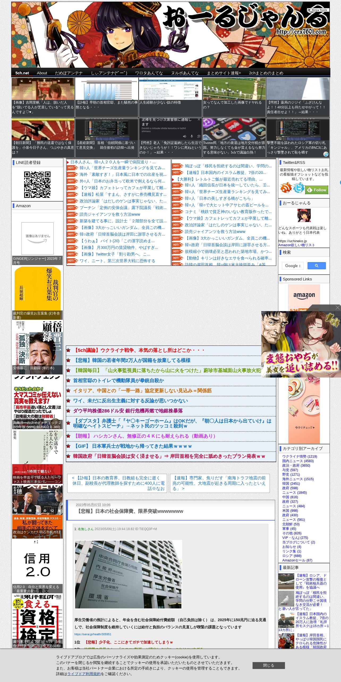Open headline 首相官邸のトイレで機動隊員が拳銃自殺か

click(x=119, y=381)
